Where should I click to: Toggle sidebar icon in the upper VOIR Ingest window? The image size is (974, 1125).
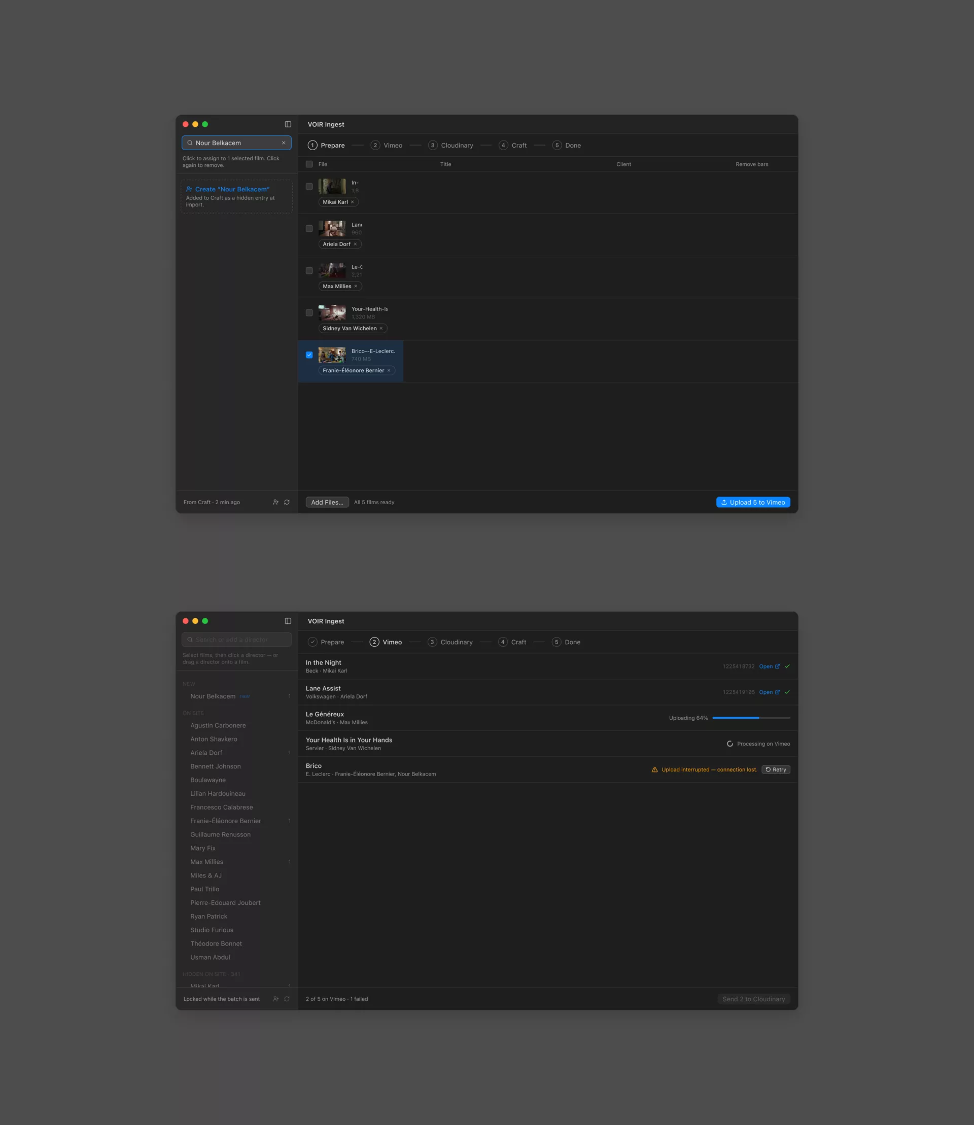(x=288, y=124)
